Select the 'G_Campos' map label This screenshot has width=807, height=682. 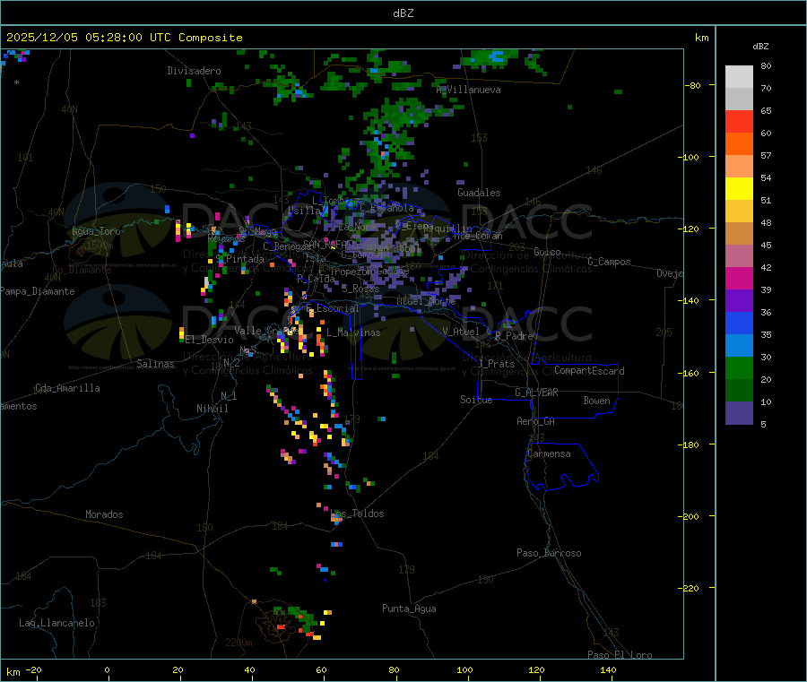pos(609,262)
